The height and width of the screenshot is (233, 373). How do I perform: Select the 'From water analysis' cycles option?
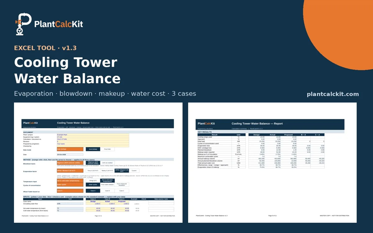107,185
